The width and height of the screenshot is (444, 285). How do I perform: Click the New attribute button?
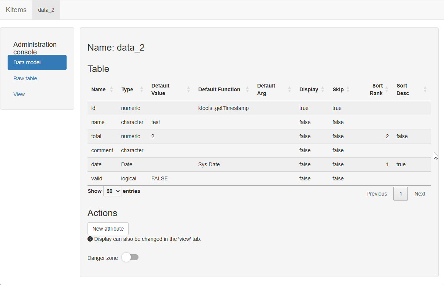(108, 229)
